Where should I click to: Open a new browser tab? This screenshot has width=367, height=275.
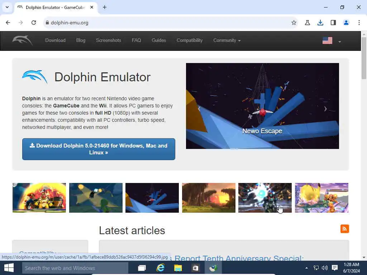click(x=105, y=7)
